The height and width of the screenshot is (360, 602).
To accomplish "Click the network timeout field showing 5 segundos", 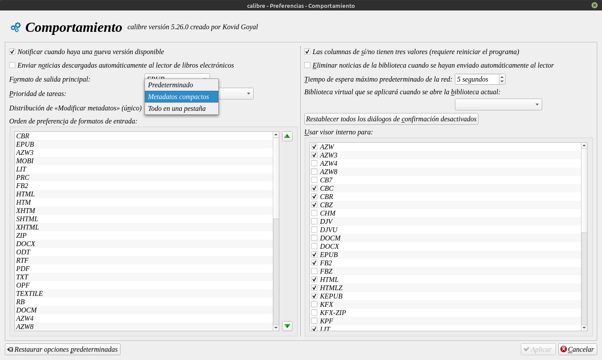I will click(x=477, y=79).
